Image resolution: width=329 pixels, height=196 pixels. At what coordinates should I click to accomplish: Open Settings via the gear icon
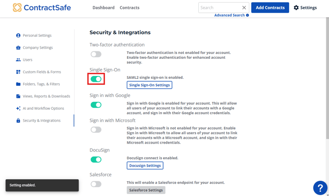(296, 8)
